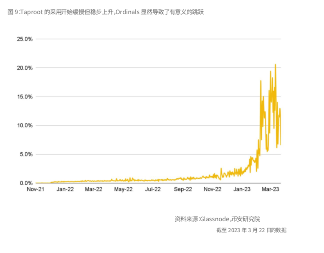Click the 截至 2023 年 3 月 22 日 data note
Screen dimensions: 324x253
click(x=251, y=230)
